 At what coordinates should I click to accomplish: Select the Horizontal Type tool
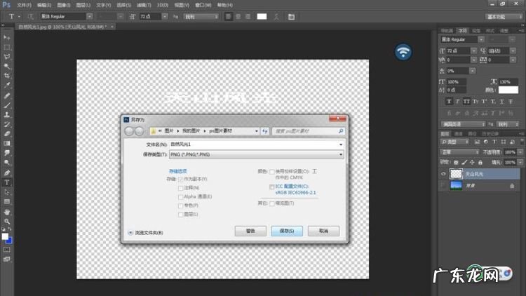coord(7,182)
